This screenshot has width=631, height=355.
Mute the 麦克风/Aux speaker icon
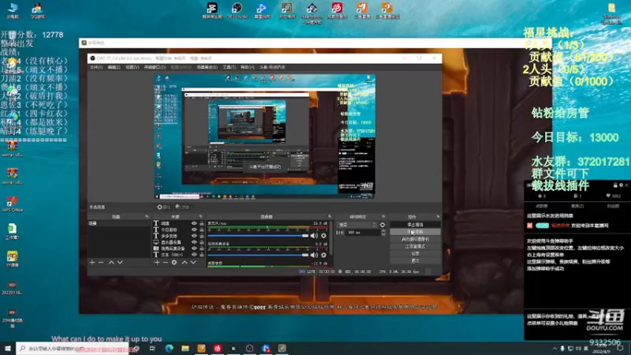(x=314, y=235)
